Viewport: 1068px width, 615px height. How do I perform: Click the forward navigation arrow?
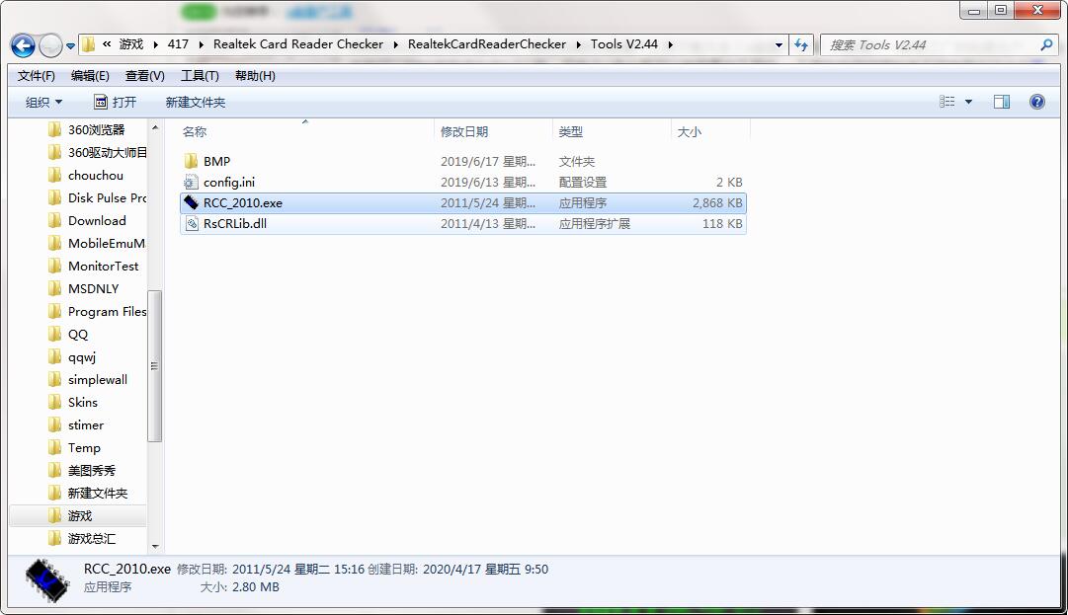pyautogui.click(x=49, y=45)
